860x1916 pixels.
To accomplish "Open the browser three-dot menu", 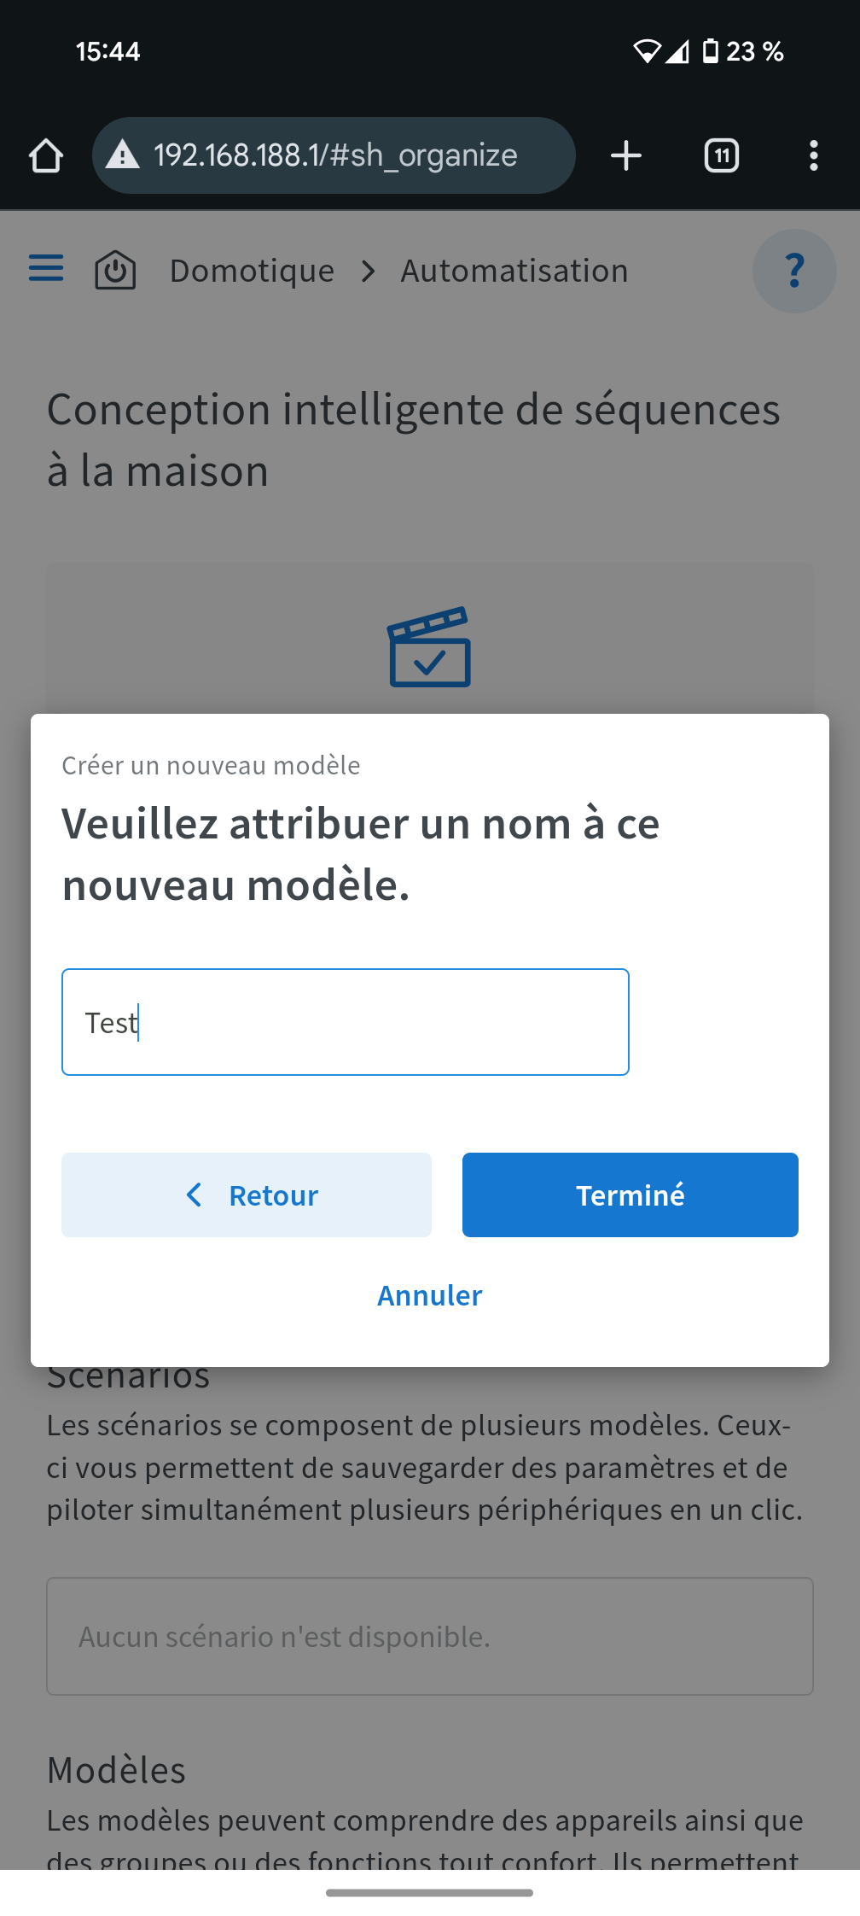I will pyautogui.click(x=813, y=156).
